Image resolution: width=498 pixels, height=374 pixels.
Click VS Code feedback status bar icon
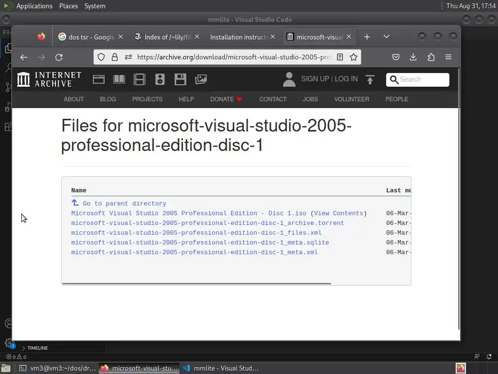pyautogui.click(x=477, y=356)
